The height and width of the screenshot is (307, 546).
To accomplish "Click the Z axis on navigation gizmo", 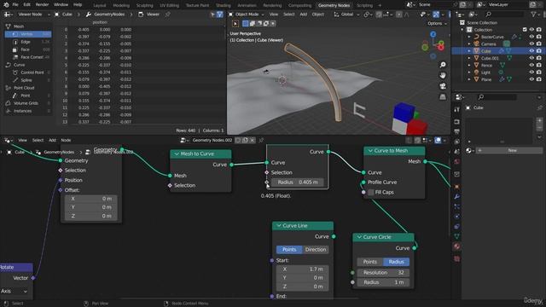I will (x=433, y=34).
